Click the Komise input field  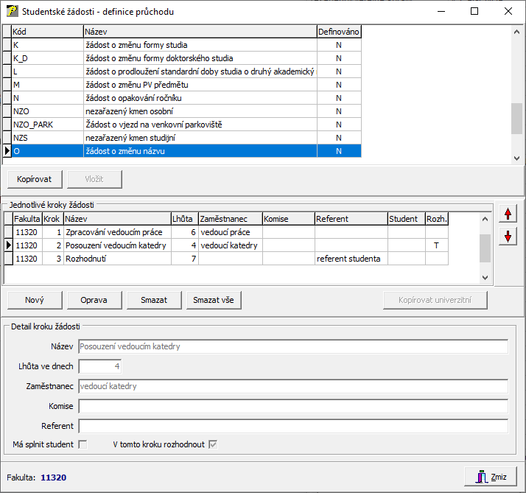pyautogui.click(x=293, y=407)
